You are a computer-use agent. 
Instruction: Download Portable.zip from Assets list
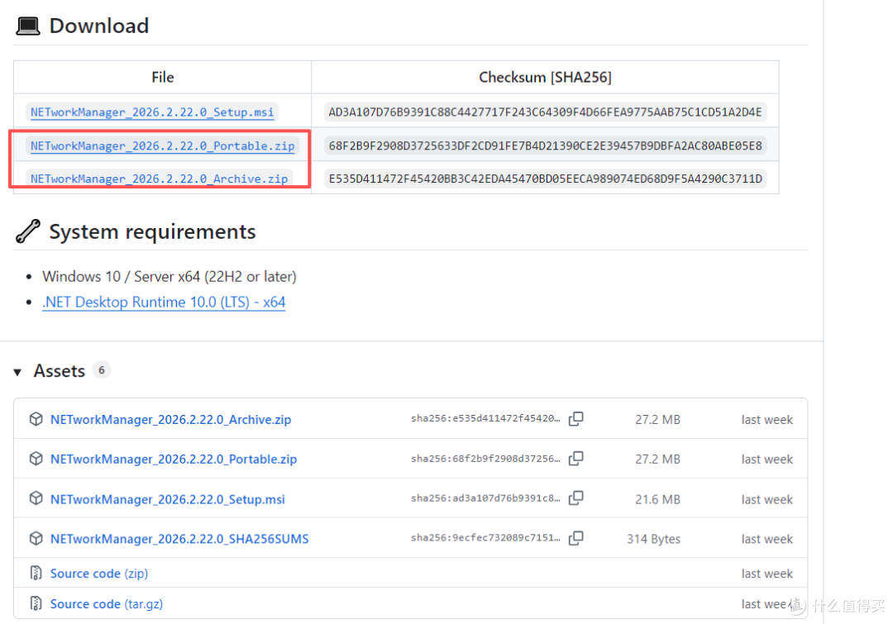pyautogui.click(x=173, y=459)
